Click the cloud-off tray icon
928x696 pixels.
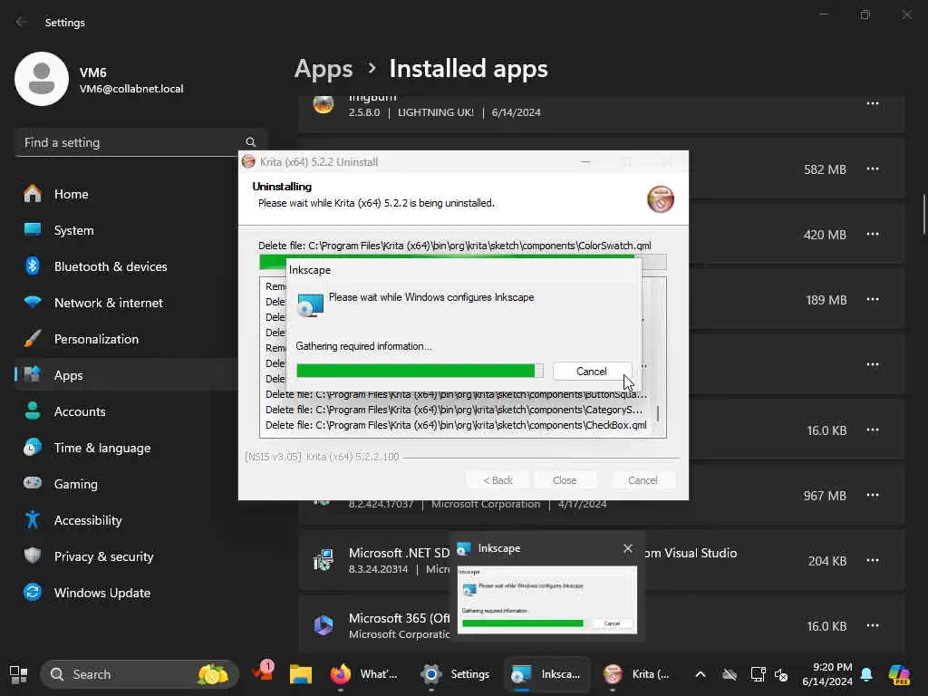click(730, 674)
